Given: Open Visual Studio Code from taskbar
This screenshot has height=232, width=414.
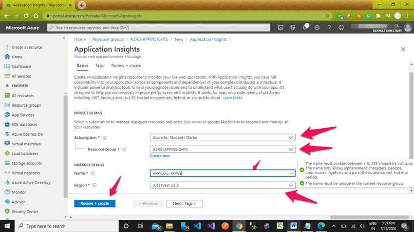Looking at the screenshot, I should coord(197,226).
